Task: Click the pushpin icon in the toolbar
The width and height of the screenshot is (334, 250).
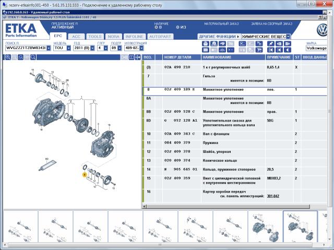Action: point(271,44)
